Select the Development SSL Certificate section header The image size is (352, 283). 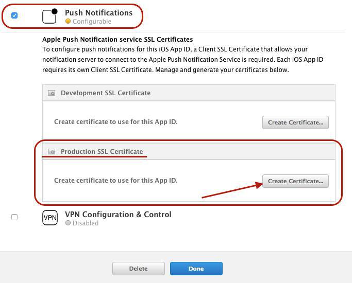coord(106,93)
